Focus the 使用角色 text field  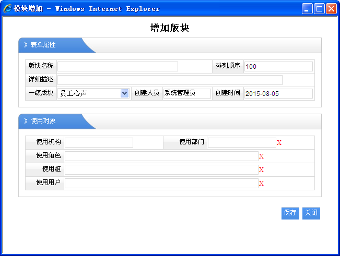(x=161, y=156)
